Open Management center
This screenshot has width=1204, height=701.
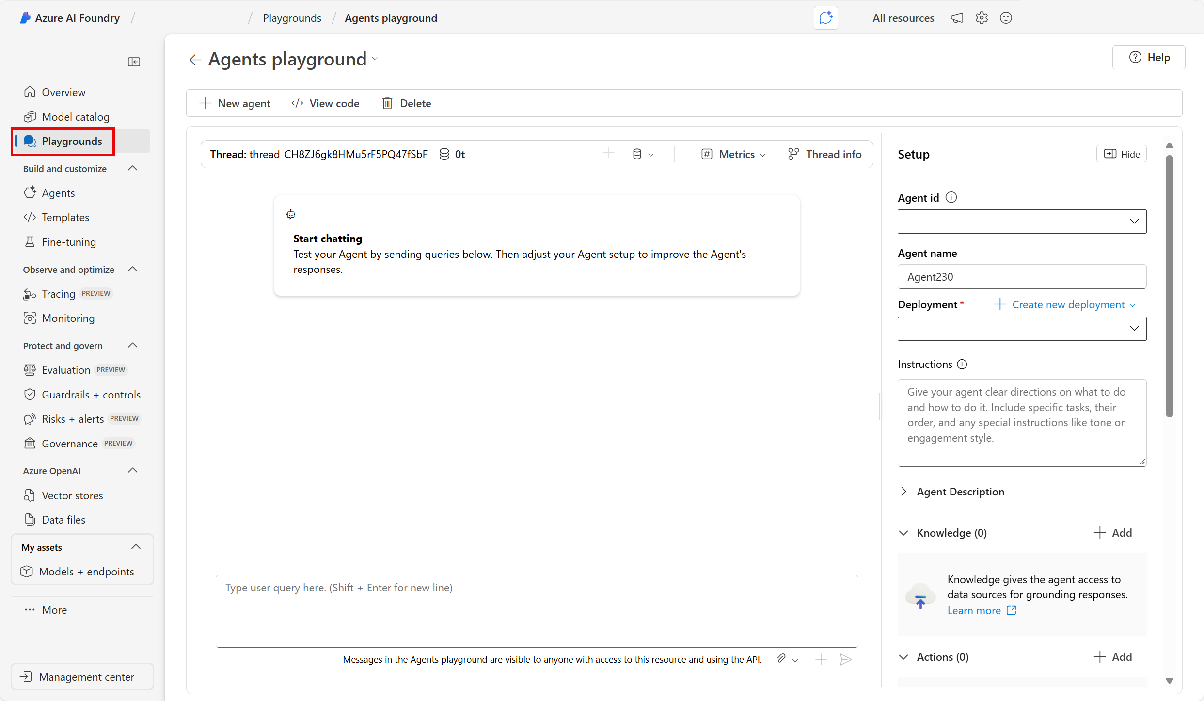[82, 677]
